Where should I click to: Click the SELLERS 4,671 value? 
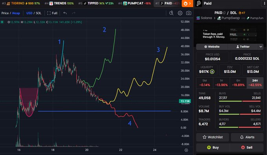(x=257, y=124)
